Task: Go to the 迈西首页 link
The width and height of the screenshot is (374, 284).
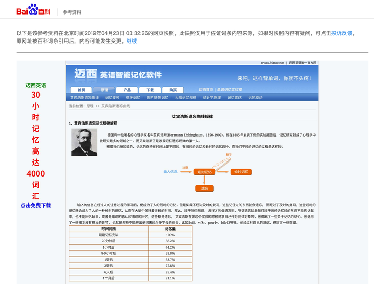Action: click(x=206, y=90)
